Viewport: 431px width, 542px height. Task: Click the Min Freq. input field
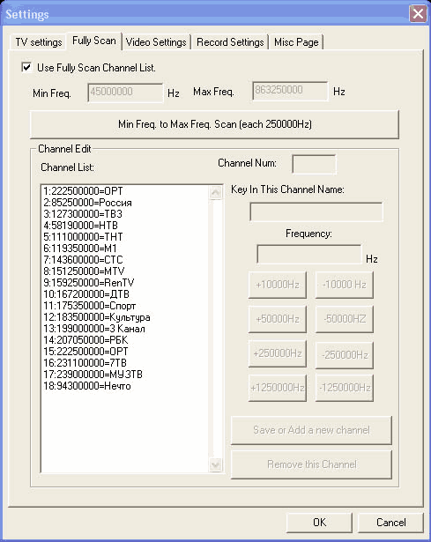(125, 93)
